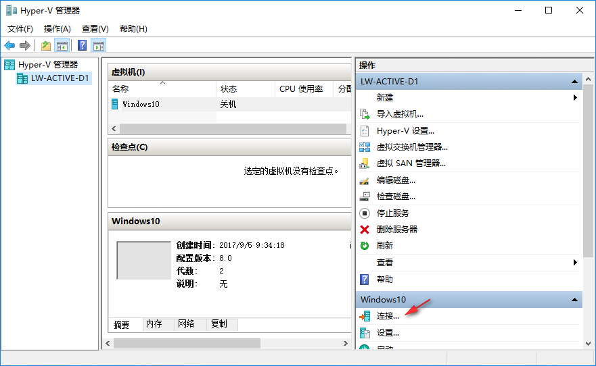Open the 操作(A) menu
The width and height of the screenshot is (596, 366).
[58, 29]
